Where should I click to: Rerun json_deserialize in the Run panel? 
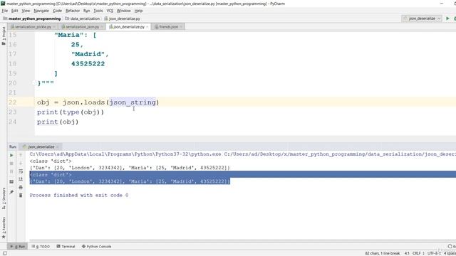[x=11, y=155]
